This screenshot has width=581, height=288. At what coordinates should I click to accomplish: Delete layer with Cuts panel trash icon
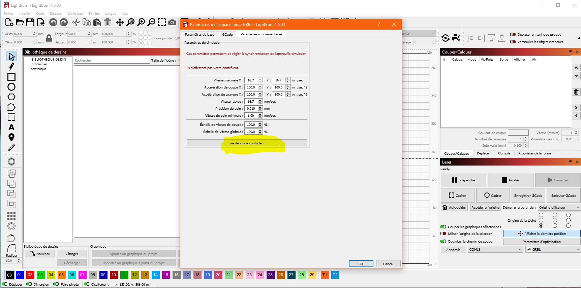point(576,92)
